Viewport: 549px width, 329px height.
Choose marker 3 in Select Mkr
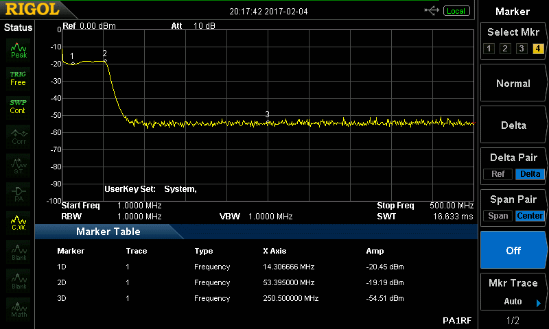522,49
